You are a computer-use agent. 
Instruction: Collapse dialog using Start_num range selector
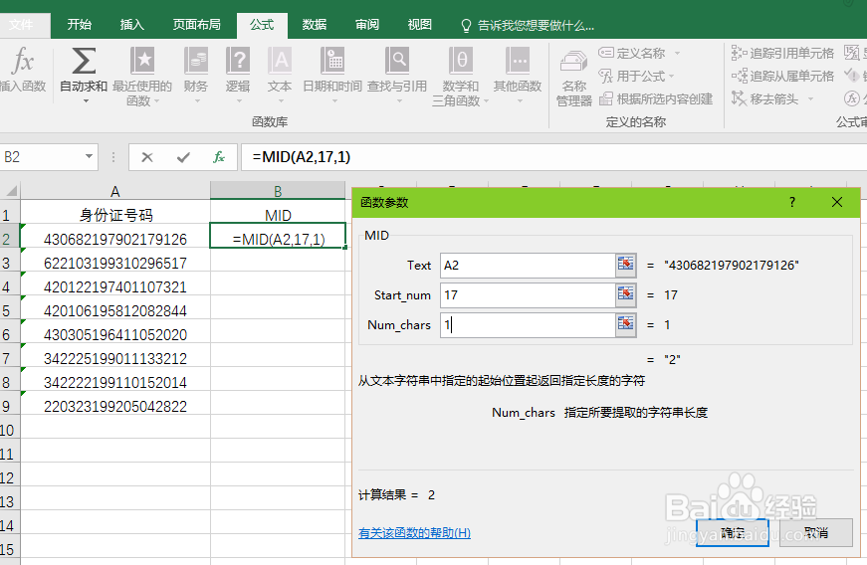(625, 294)
